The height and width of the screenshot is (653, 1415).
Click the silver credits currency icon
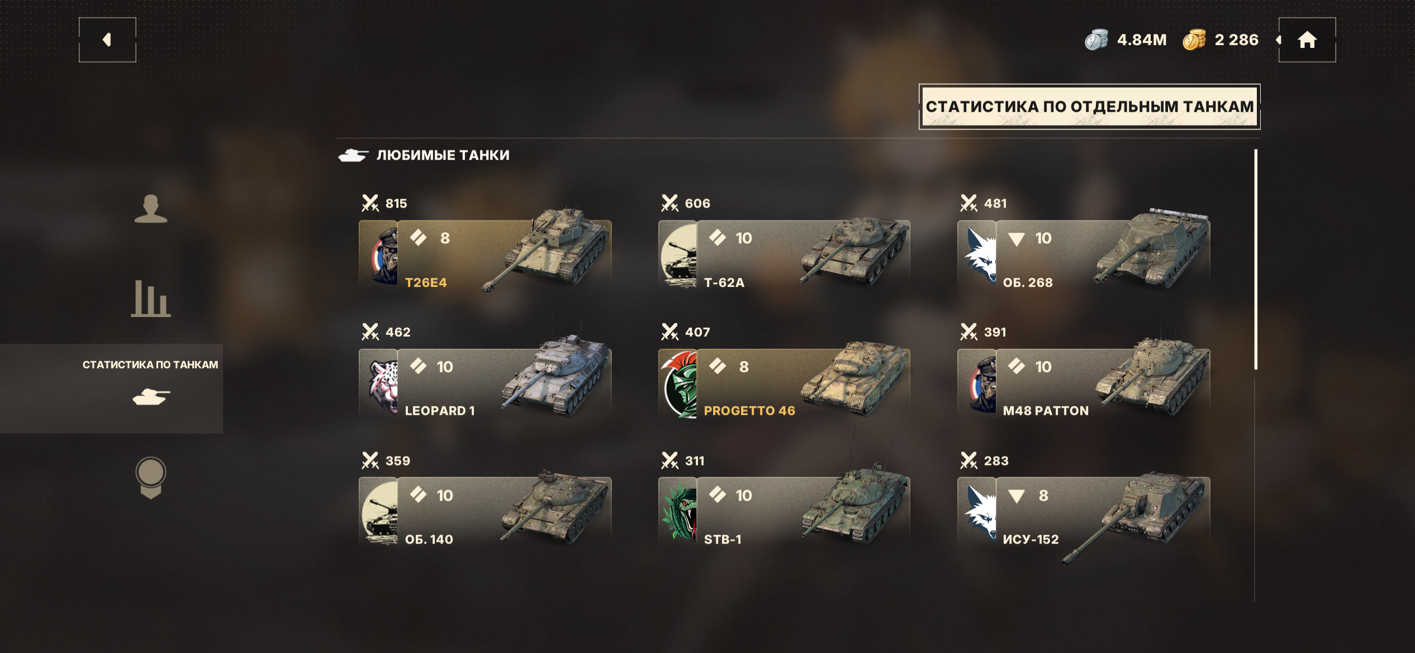(1096, 40)
